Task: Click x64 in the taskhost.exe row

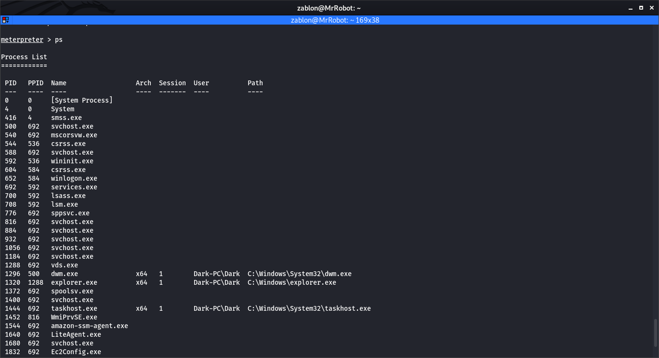Action: 142,308
